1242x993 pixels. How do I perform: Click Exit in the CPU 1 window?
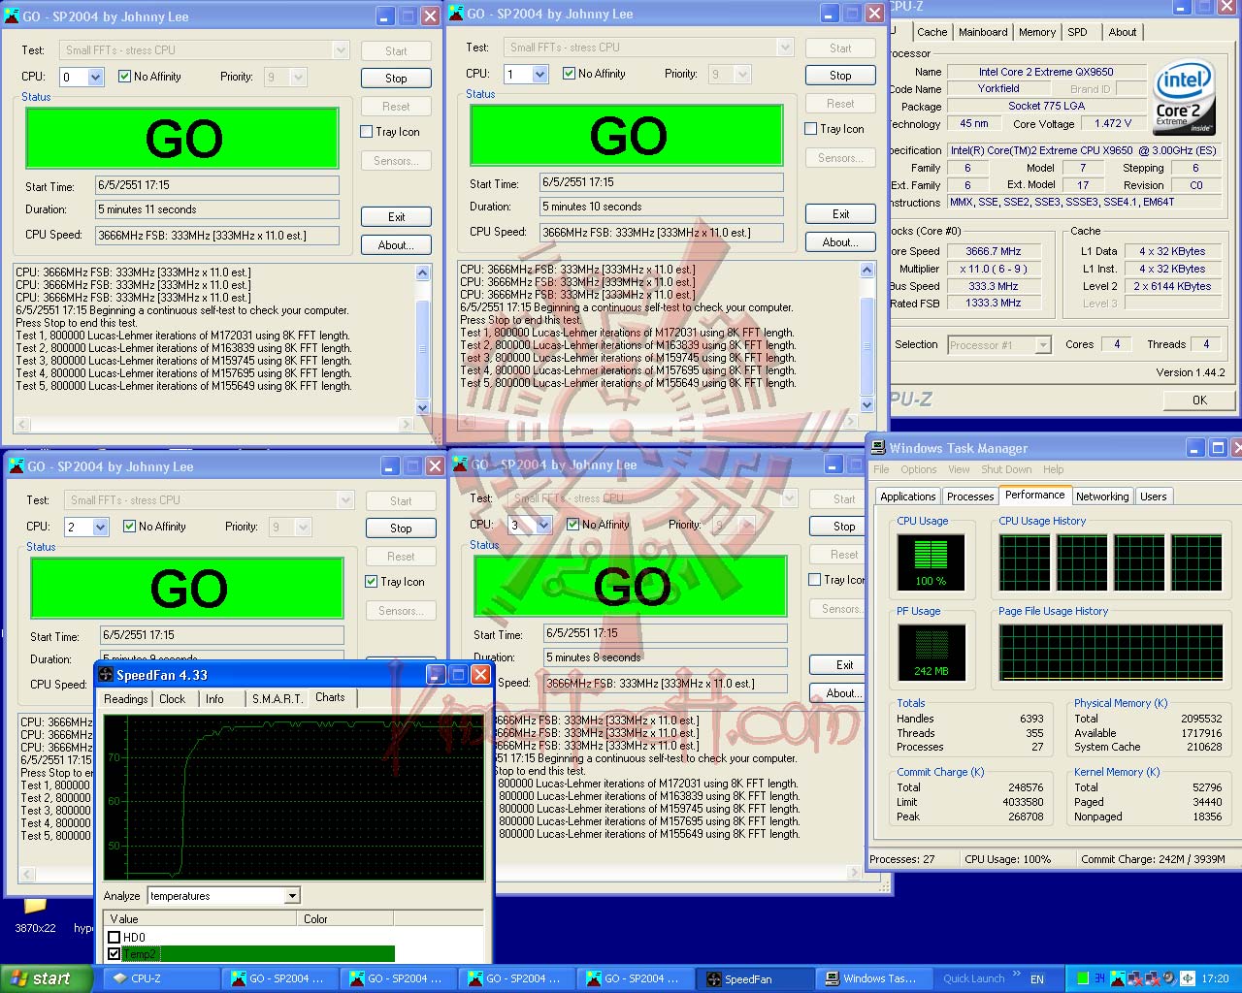[x=841, y=214]
